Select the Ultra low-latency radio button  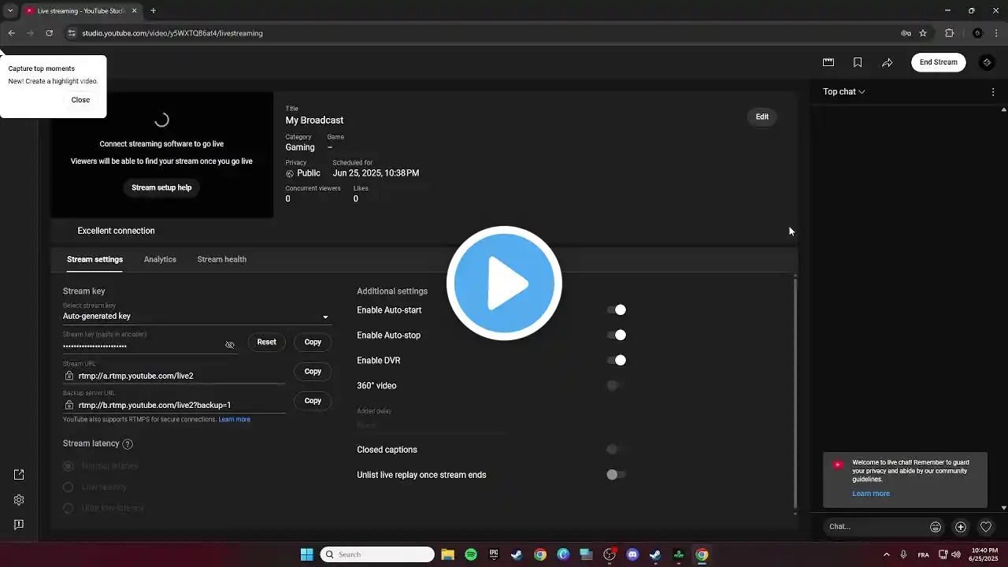[69, 509]
